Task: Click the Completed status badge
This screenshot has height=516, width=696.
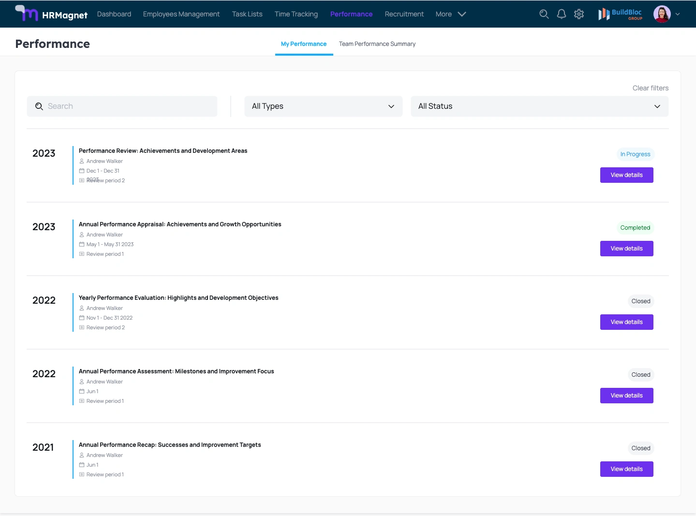Action: [x=636, y=228]
